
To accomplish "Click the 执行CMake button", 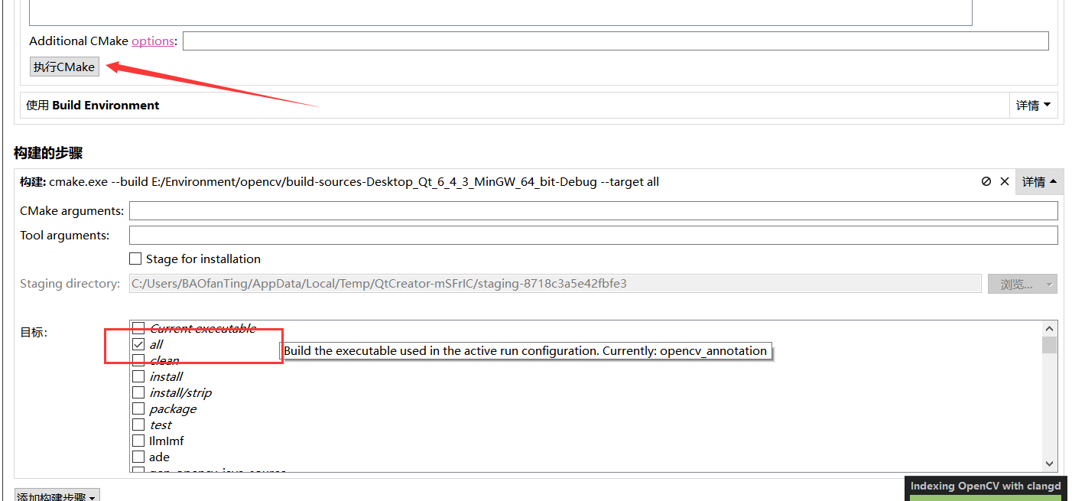I will tap(64, 67).
